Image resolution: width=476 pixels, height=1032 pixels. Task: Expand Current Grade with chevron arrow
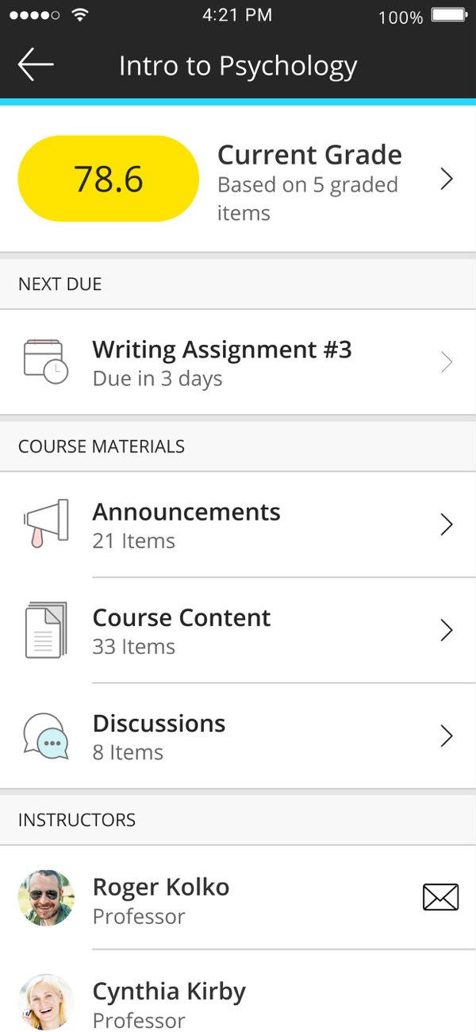(x=447, y=179)
